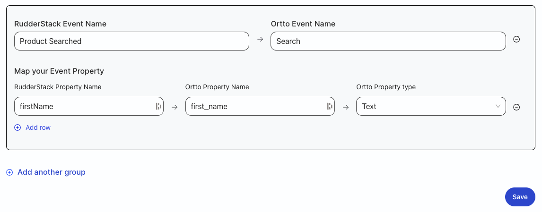Focus the RudderStack Property Name field firstName
The height and width of the screenshot is (212, 542).
tap(89, 106)
